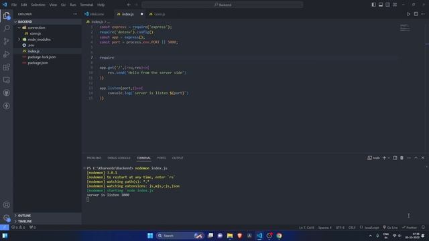Open the new terminal launch profile dropdown
This screenshot has width=429, height=241.
click(x=389, y=158)
